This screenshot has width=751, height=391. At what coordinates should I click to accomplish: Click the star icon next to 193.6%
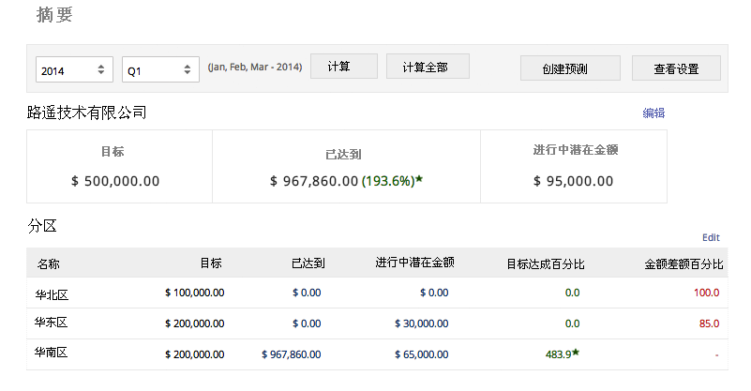coord(419,180)
